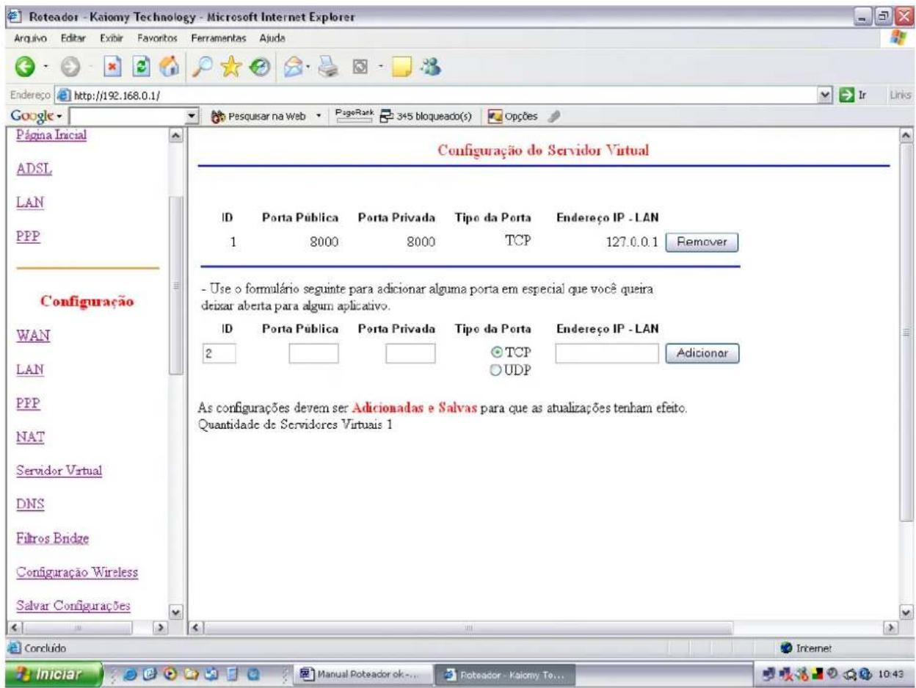Click the Remover button for entry 1
The image size is (916, 688).
point(701,242)
